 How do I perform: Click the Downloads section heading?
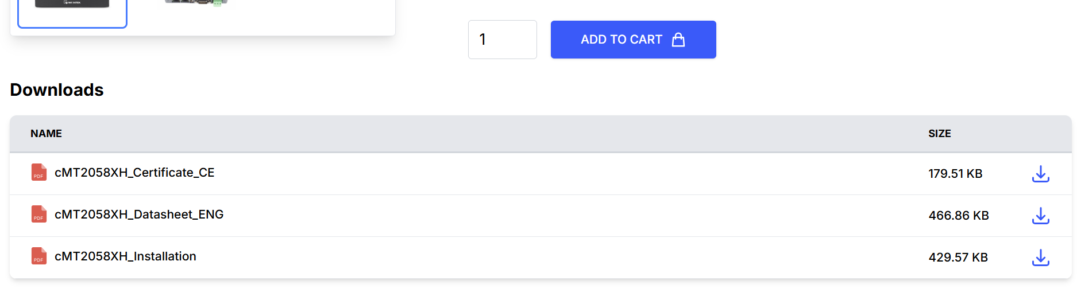57,90
